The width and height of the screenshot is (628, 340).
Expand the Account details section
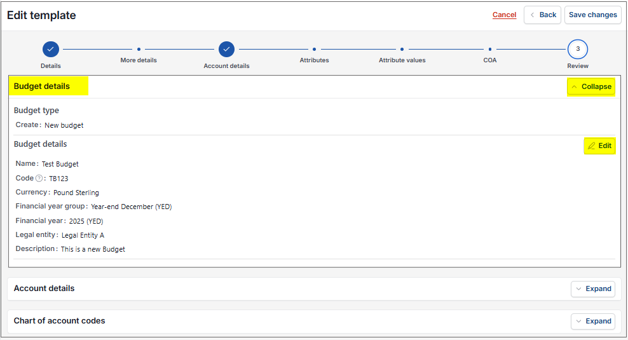click(x=593, y=289)
